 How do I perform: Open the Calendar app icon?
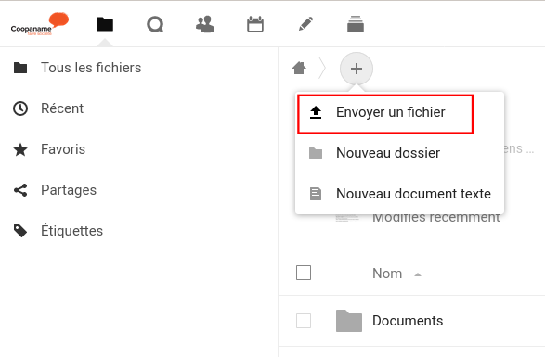click(x=255, y=24)
